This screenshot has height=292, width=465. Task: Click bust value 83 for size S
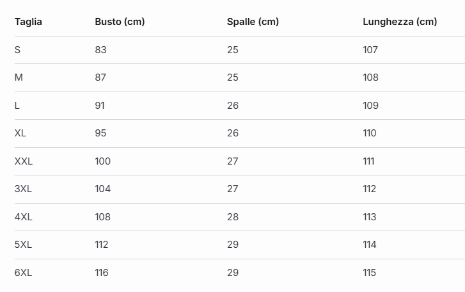click(100, 50)
